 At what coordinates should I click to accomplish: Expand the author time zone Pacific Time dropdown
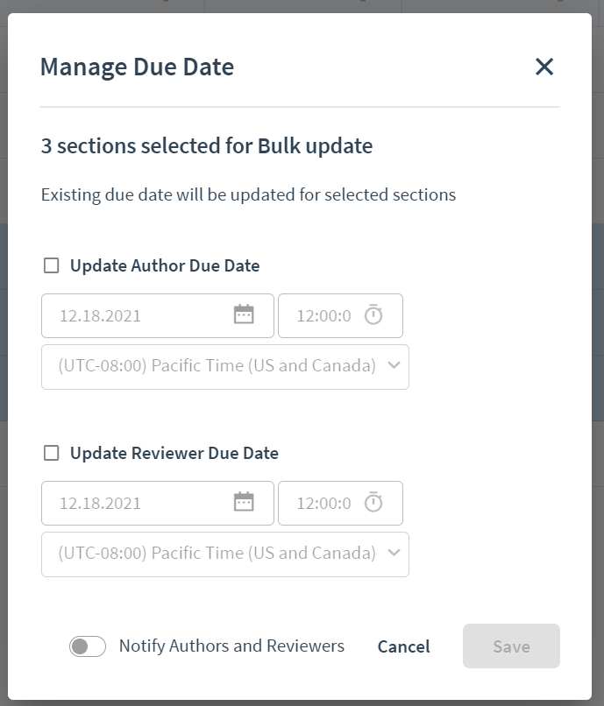coord(225,367)
